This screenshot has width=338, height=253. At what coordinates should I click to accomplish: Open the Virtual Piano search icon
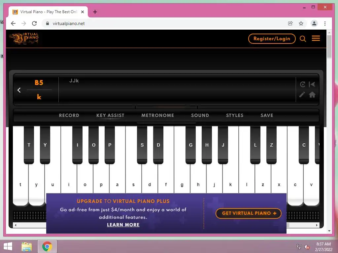tap(303, 39)
